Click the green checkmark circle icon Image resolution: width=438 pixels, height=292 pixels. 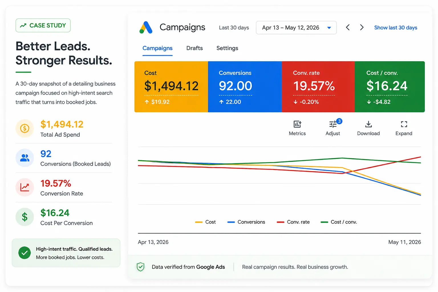pyautogui.click(x=25, y=253)
